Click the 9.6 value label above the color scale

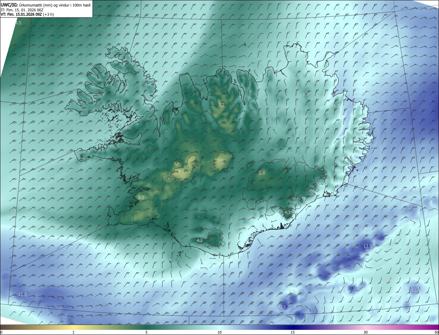click(424, 322)
